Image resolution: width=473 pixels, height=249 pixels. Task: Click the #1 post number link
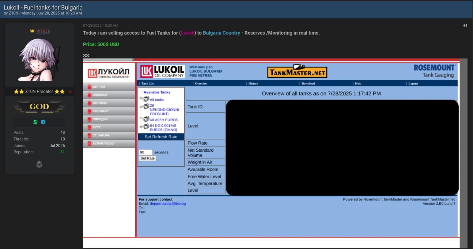pos(465,25)
